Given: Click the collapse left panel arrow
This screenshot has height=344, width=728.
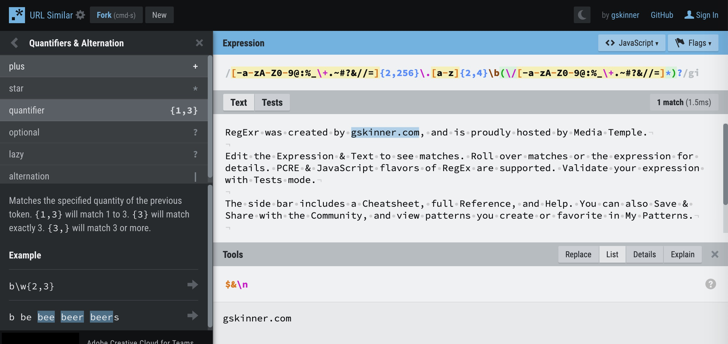Looking at the screenshot, I should [x=13, y=43].
